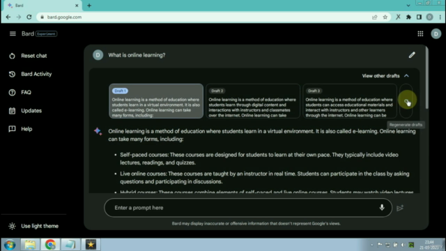Click the Help icon in the sidebar
This screenshot has height=251, width=446.
[12, 129]
